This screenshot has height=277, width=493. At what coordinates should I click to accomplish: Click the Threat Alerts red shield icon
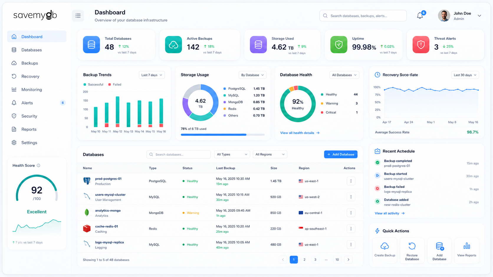(x=421, y=44)
